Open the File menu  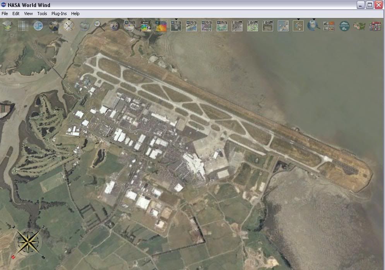[x=5, y=14]
